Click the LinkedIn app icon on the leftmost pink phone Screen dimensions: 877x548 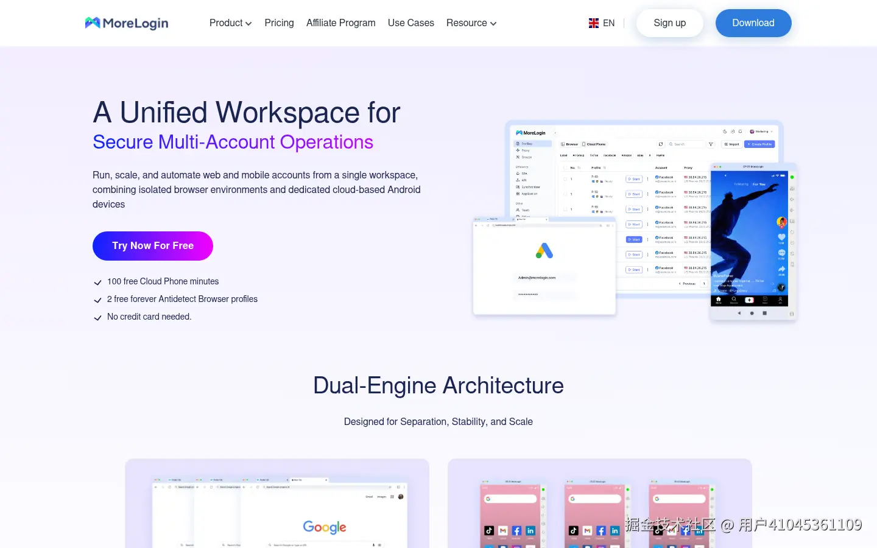(530, 530)
